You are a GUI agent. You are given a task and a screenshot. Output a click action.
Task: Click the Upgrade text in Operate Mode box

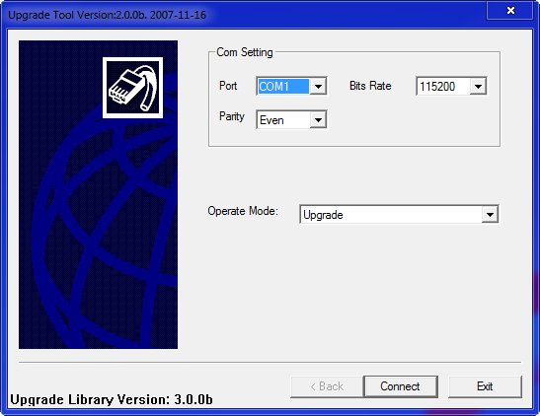pos(323,215)
